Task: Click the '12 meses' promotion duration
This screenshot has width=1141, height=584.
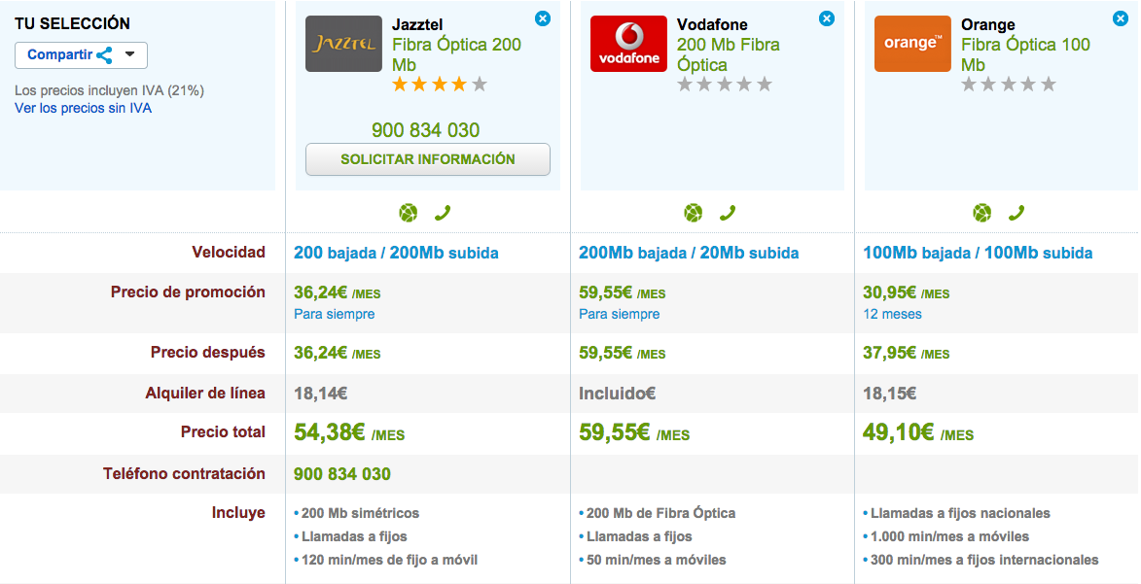Action: 892,314
